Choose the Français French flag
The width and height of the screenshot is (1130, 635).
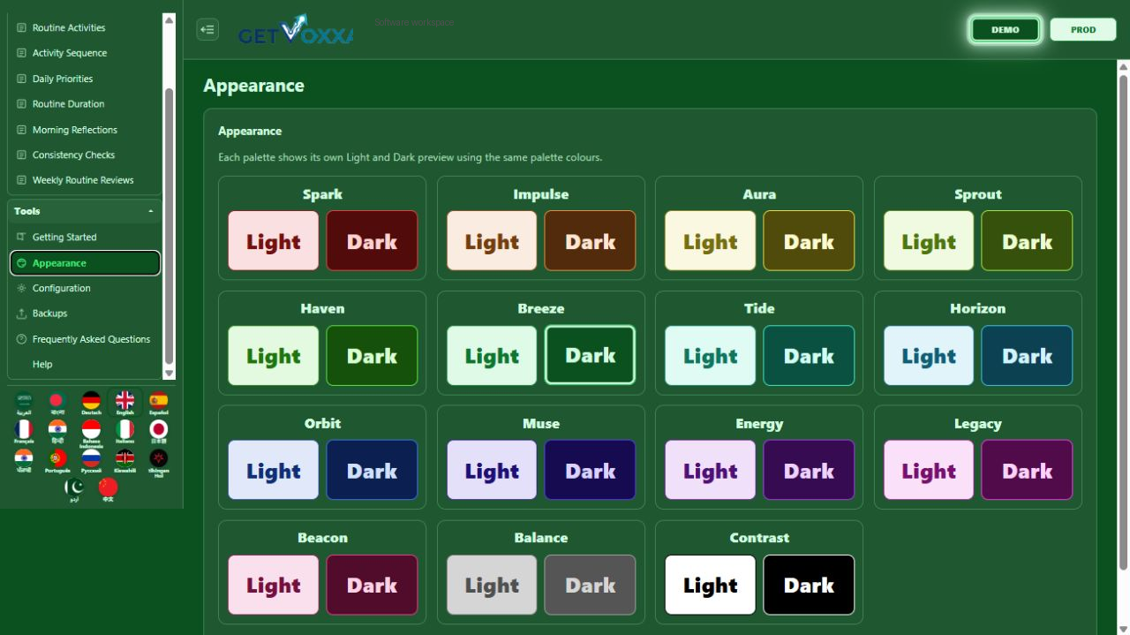tap(24, 432)
